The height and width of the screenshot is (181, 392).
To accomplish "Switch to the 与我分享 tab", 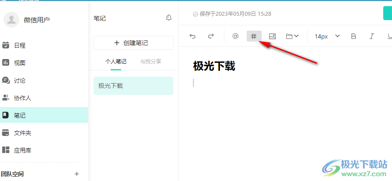I will [x=151, y=62].
